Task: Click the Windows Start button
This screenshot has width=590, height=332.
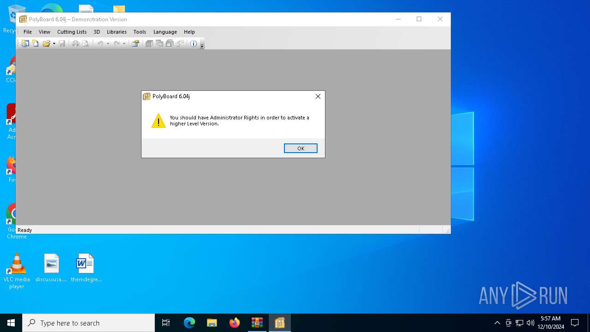Action: tap(11, 323)
